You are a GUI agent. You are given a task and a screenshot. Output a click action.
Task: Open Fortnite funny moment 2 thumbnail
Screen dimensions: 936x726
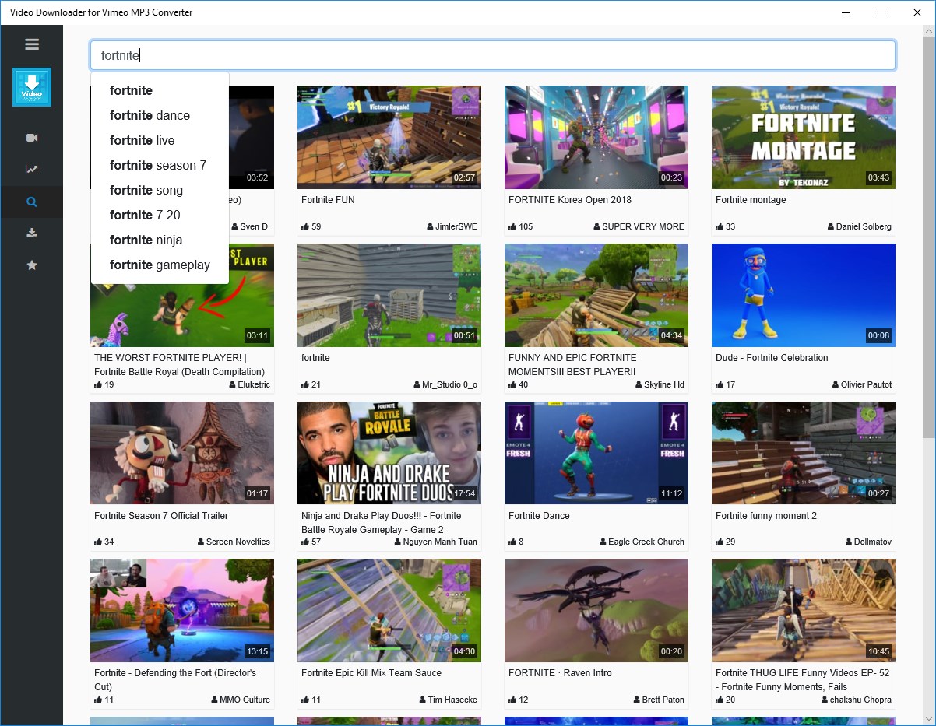coord(804,453)
